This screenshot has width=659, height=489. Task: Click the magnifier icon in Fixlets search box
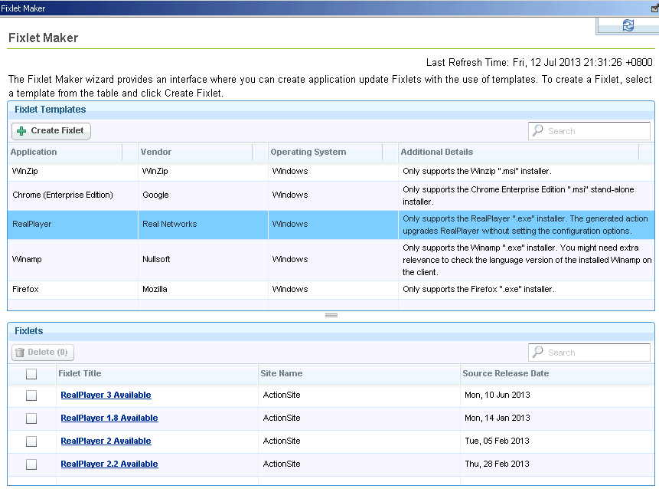[540, 352]
